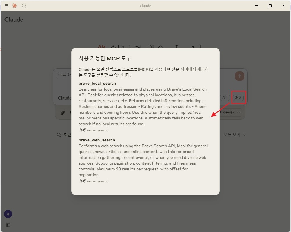Viewport: 291px width, 232px height.
Task: Open the hamburger menu in title bar
Action: [x=6, y=6]
